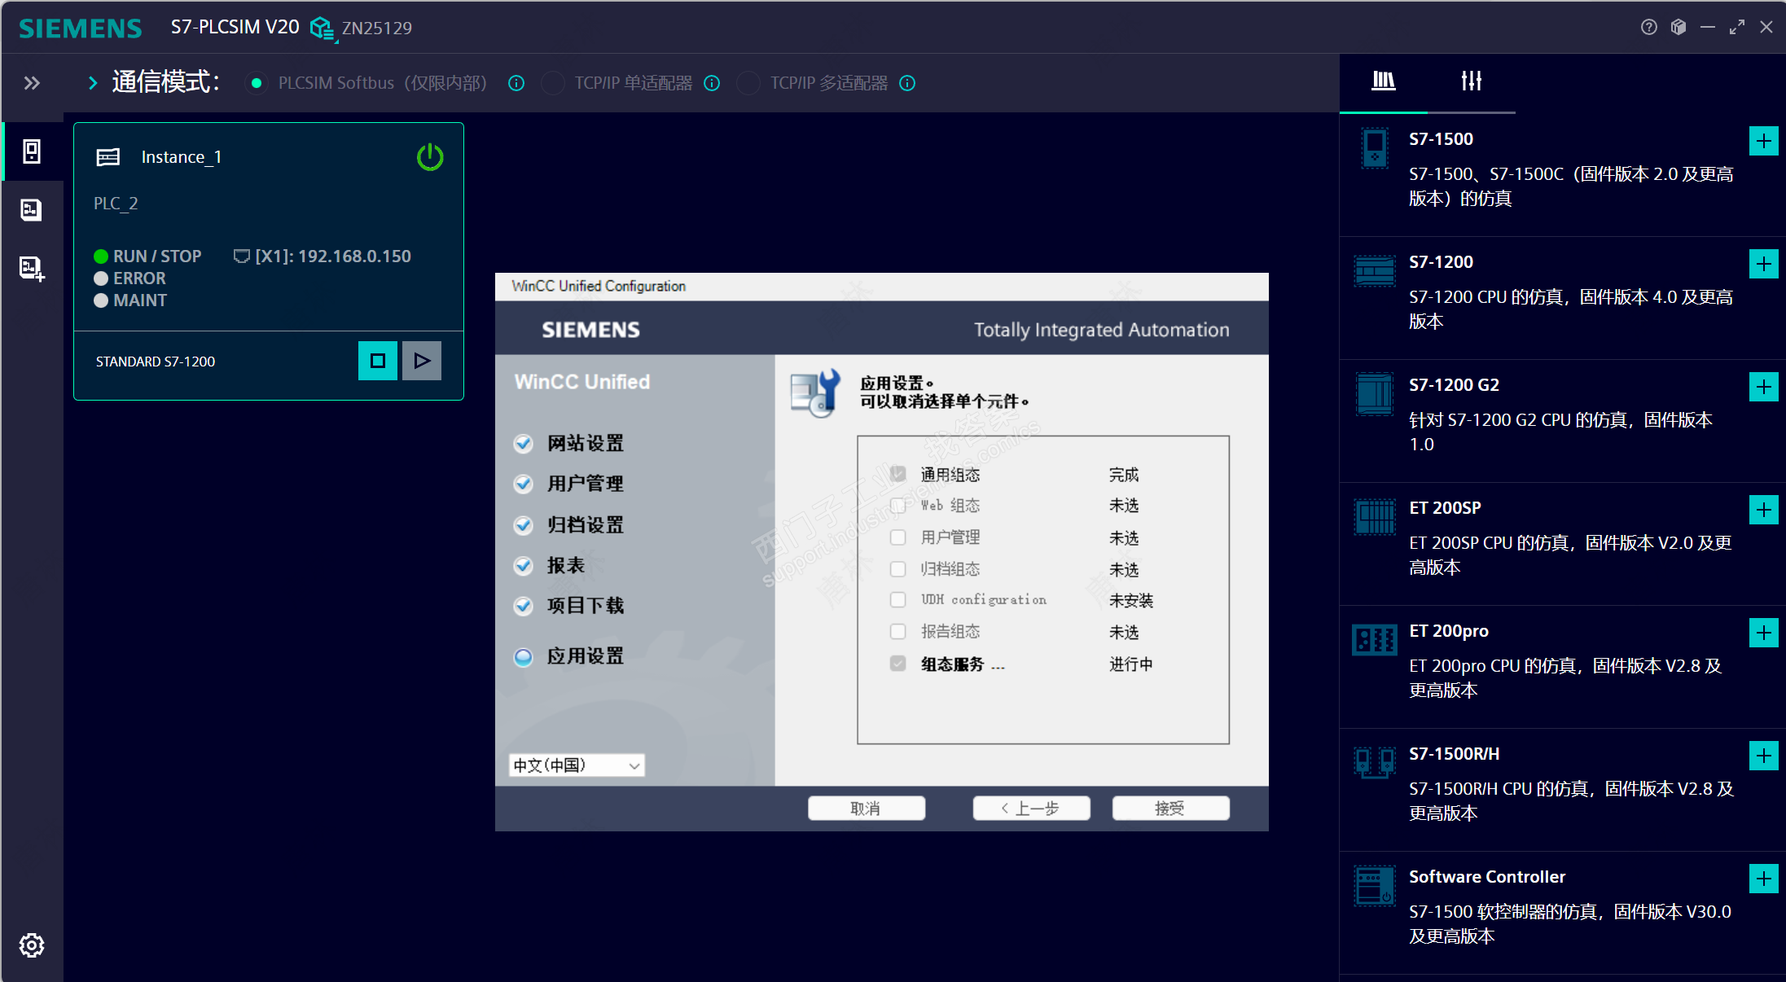
Task: Expand the left sidebar with double chevron
Action: (x=32, y=83)
